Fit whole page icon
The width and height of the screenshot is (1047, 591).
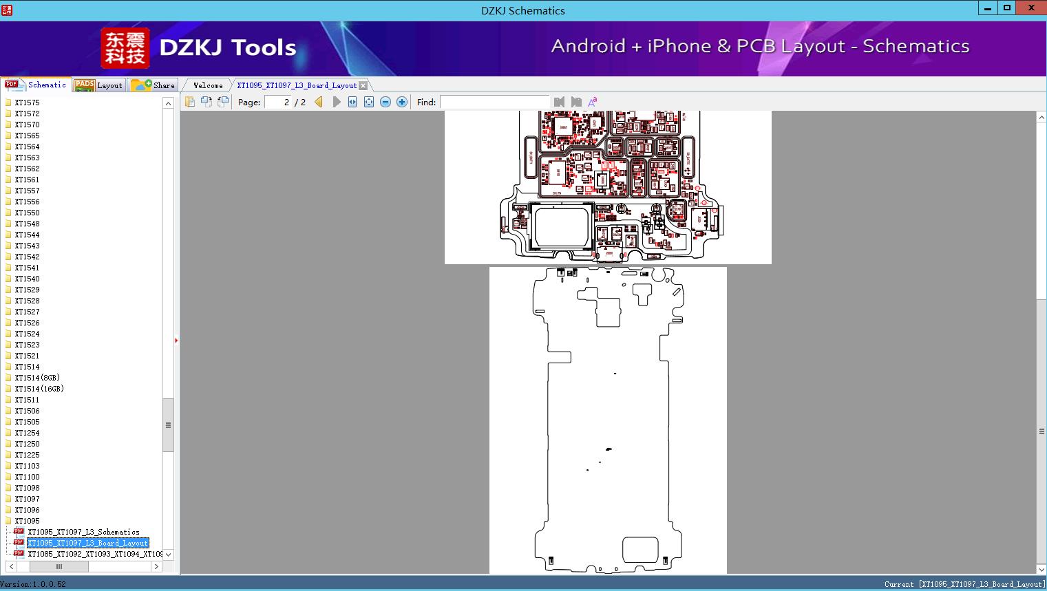point(369,102)
